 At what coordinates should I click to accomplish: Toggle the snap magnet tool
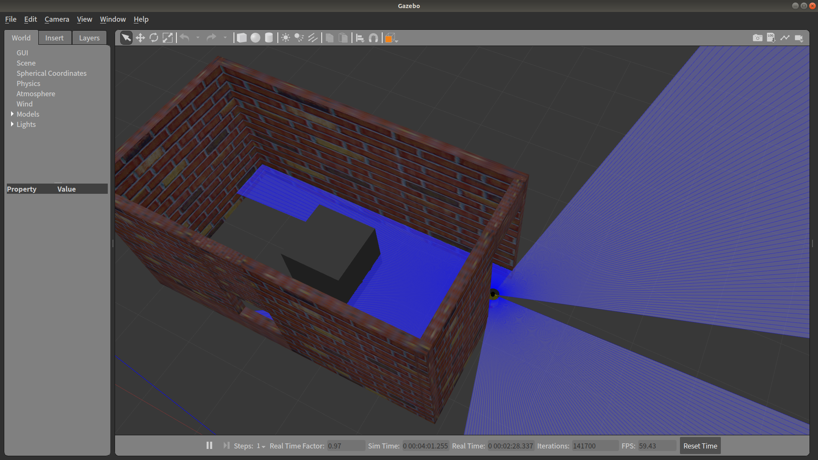coord(373,38)
